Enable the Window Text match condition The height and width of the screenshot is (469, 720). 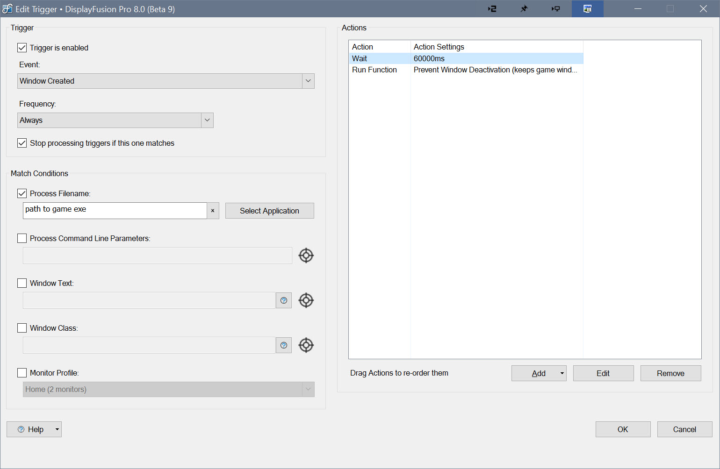click(22, 283)
